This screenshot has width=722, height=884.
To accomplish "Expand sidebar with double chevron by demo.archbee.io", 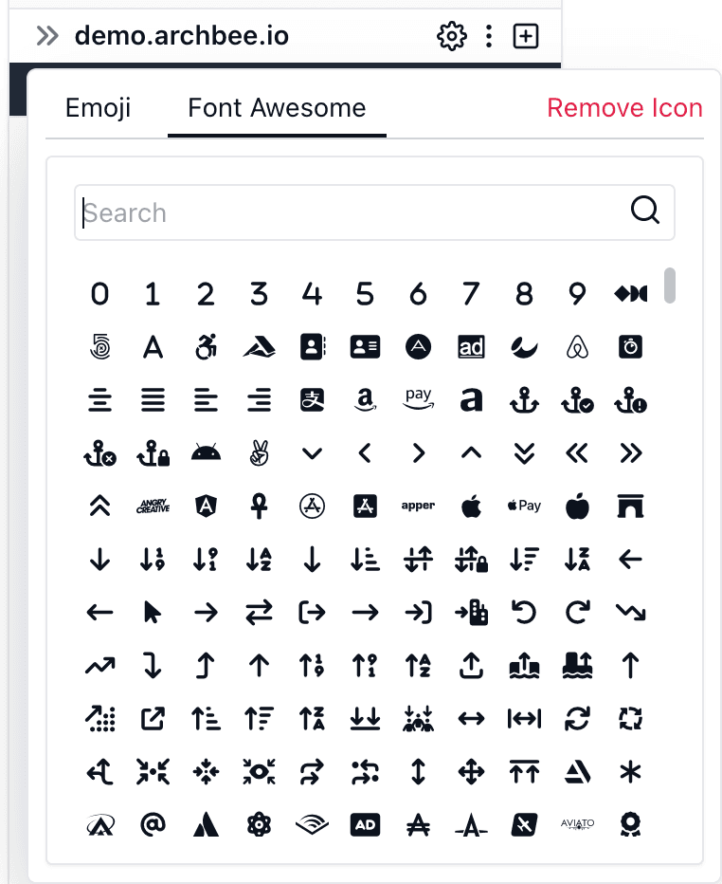I will coord(47,35).
